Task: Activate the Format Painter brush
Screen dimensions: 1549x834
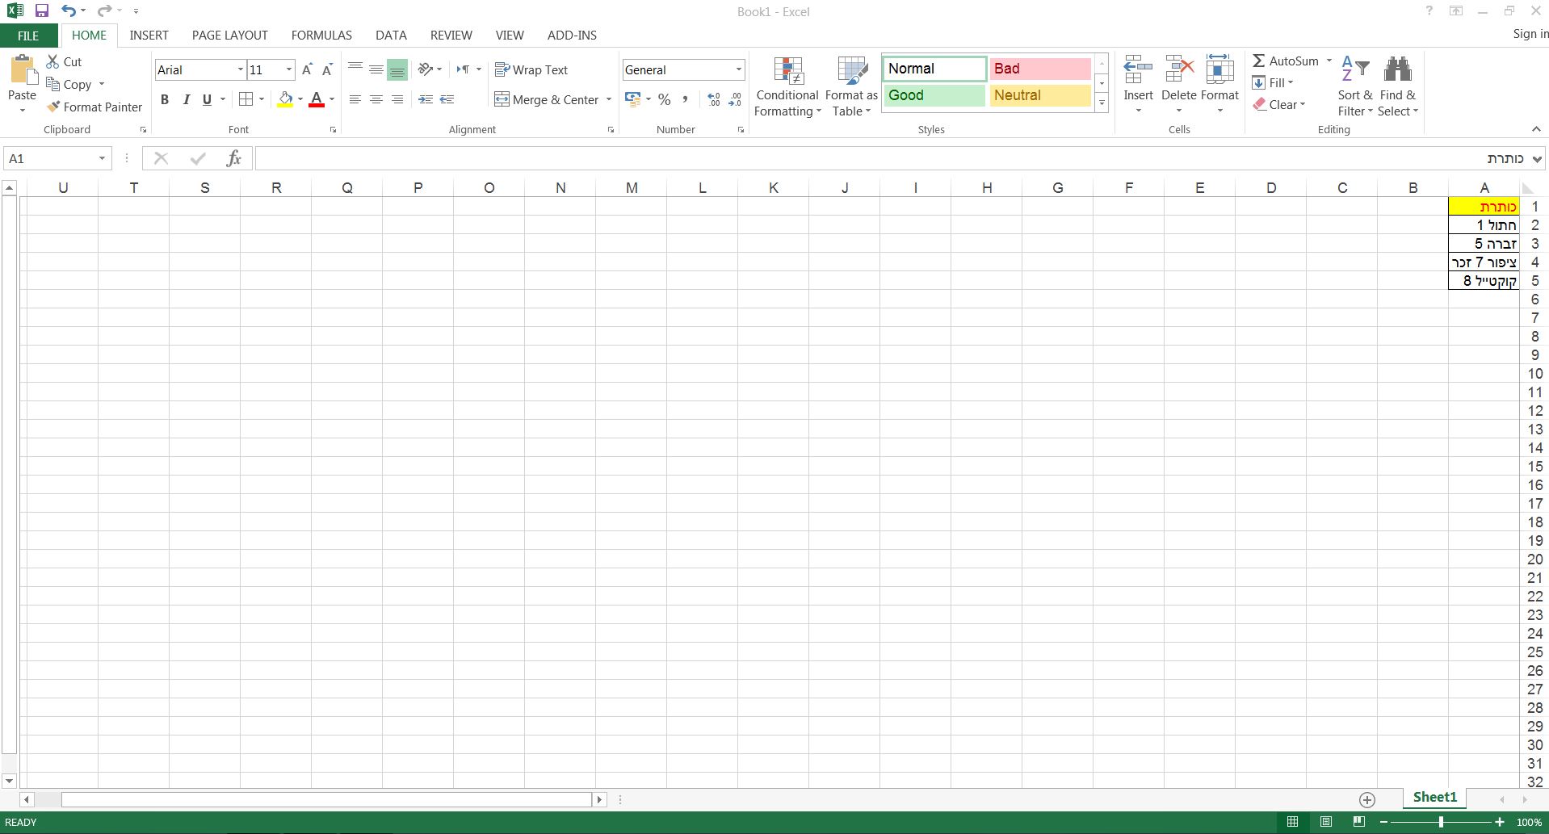Action: coord(94,107)
